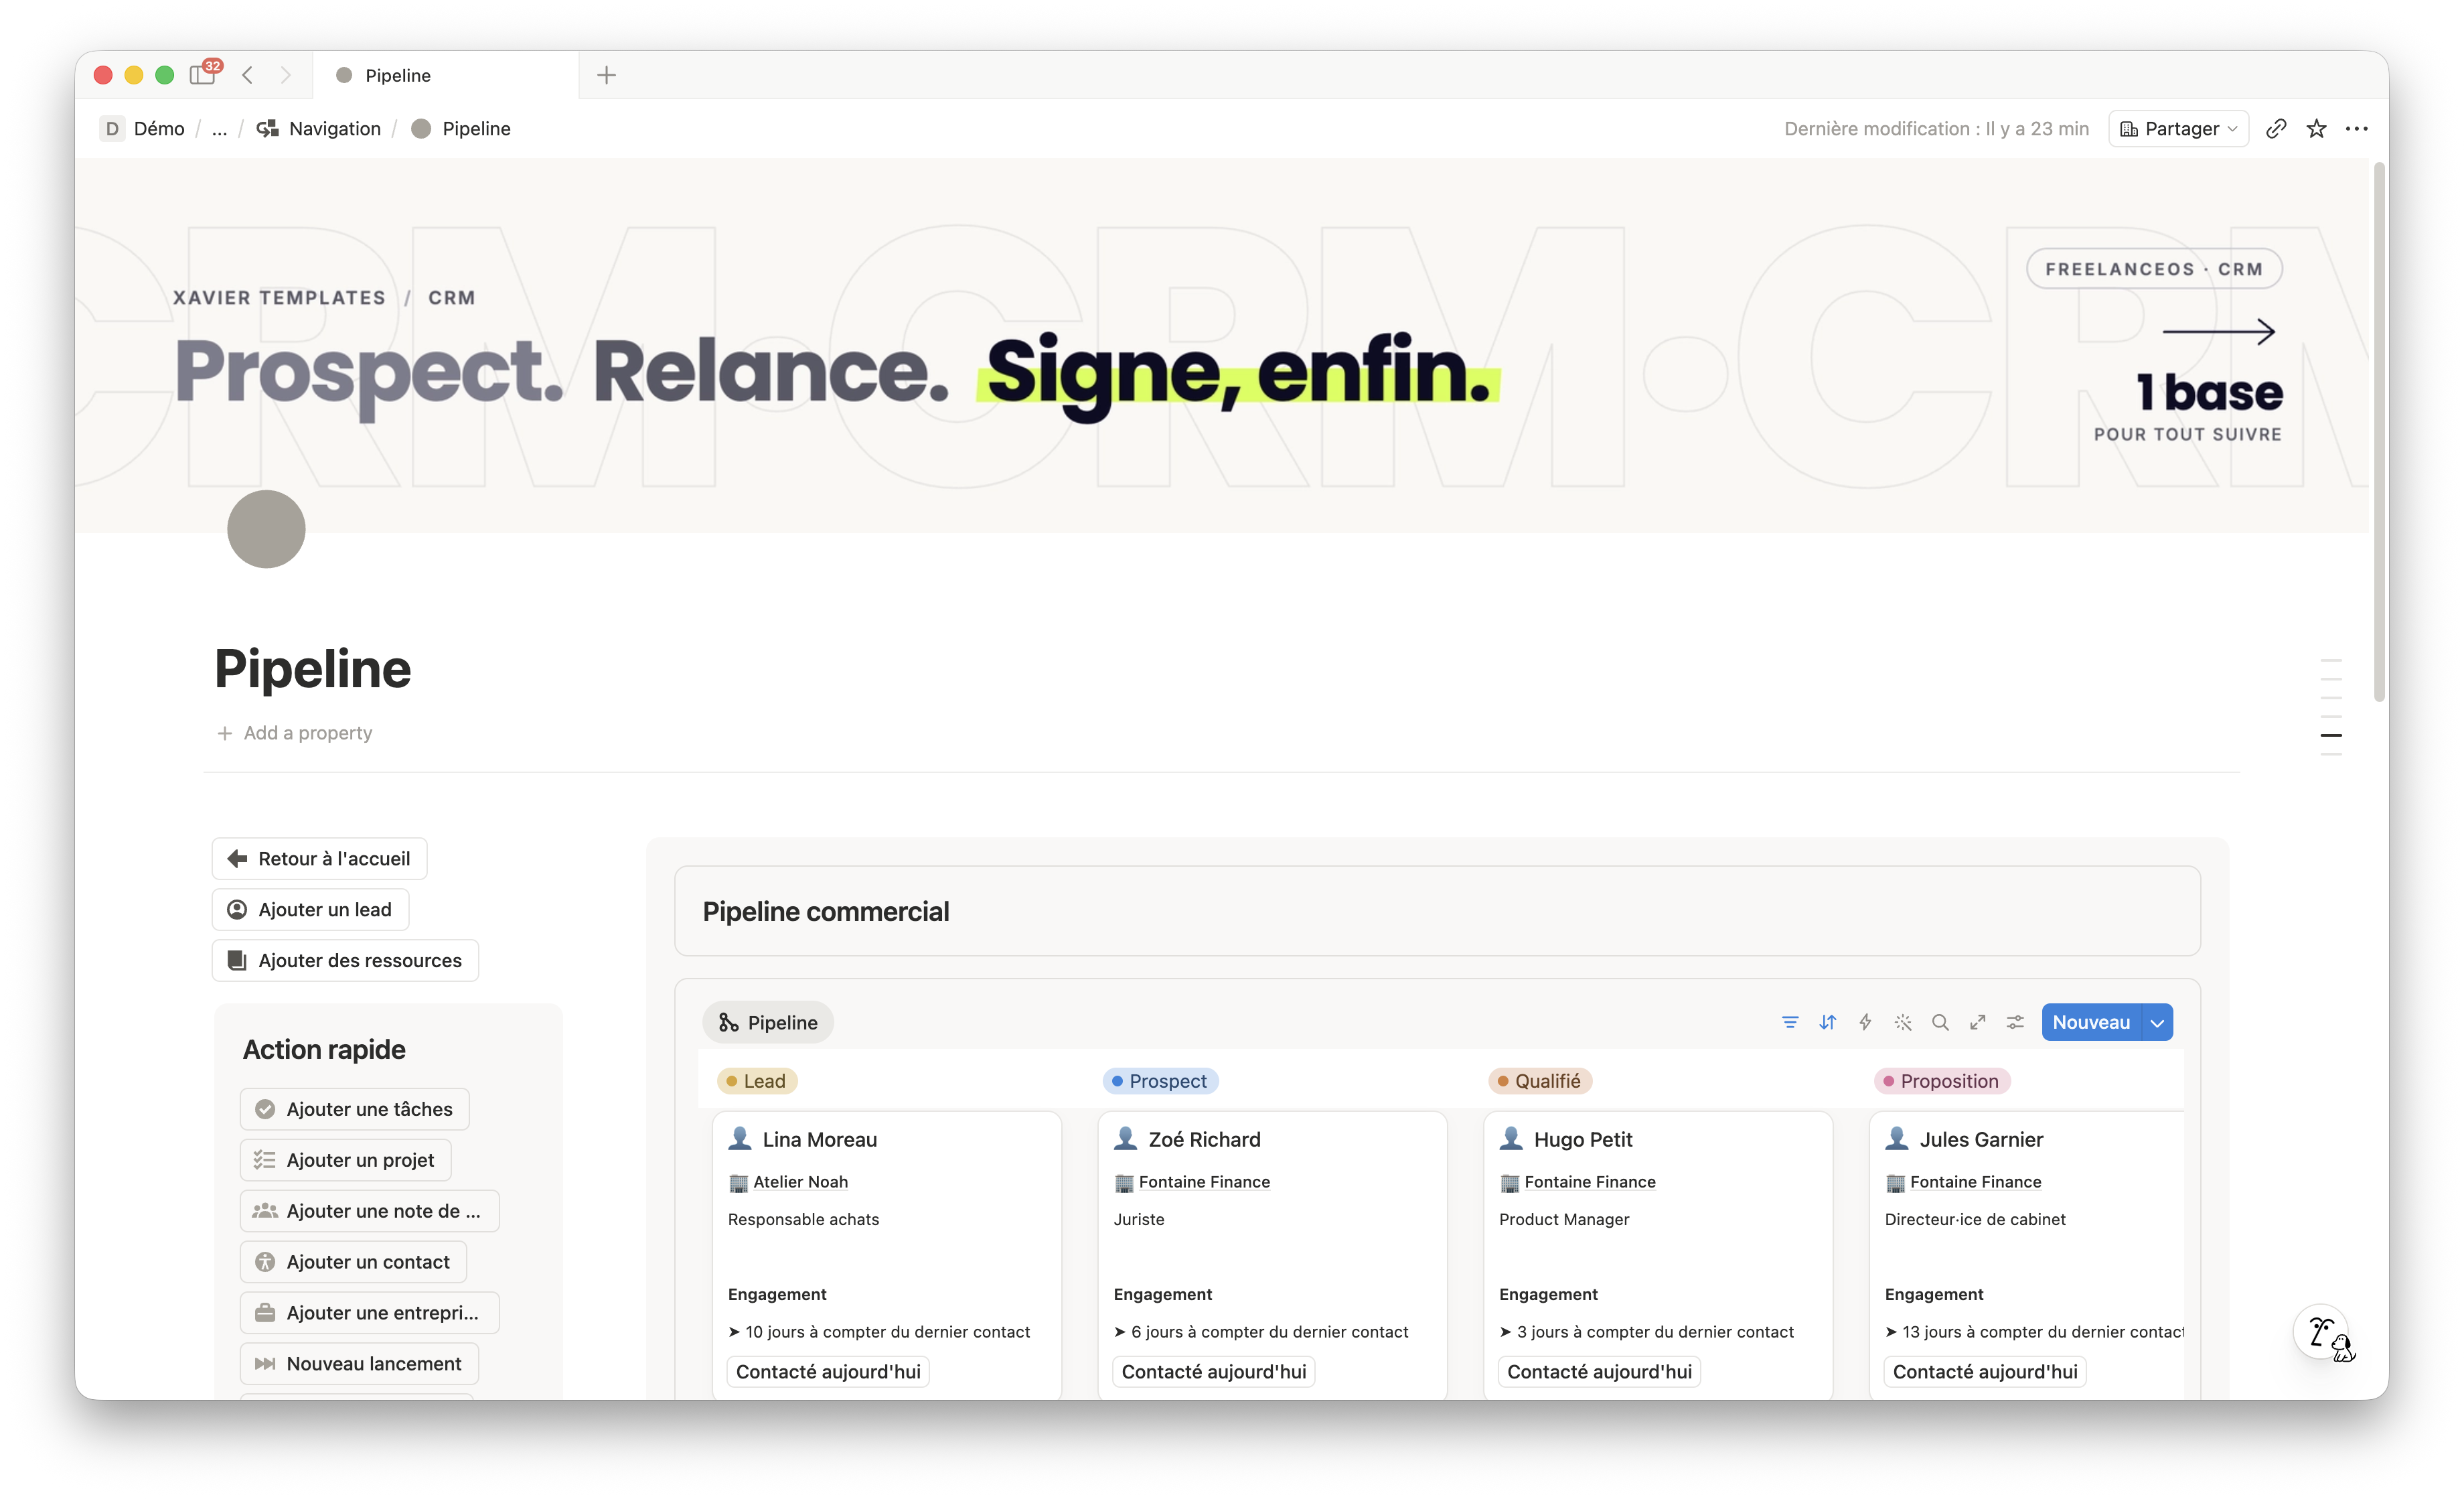Open view settings sliders icon
Viewport: 2464px width, 1499px height.
tap(2015, 1021)
